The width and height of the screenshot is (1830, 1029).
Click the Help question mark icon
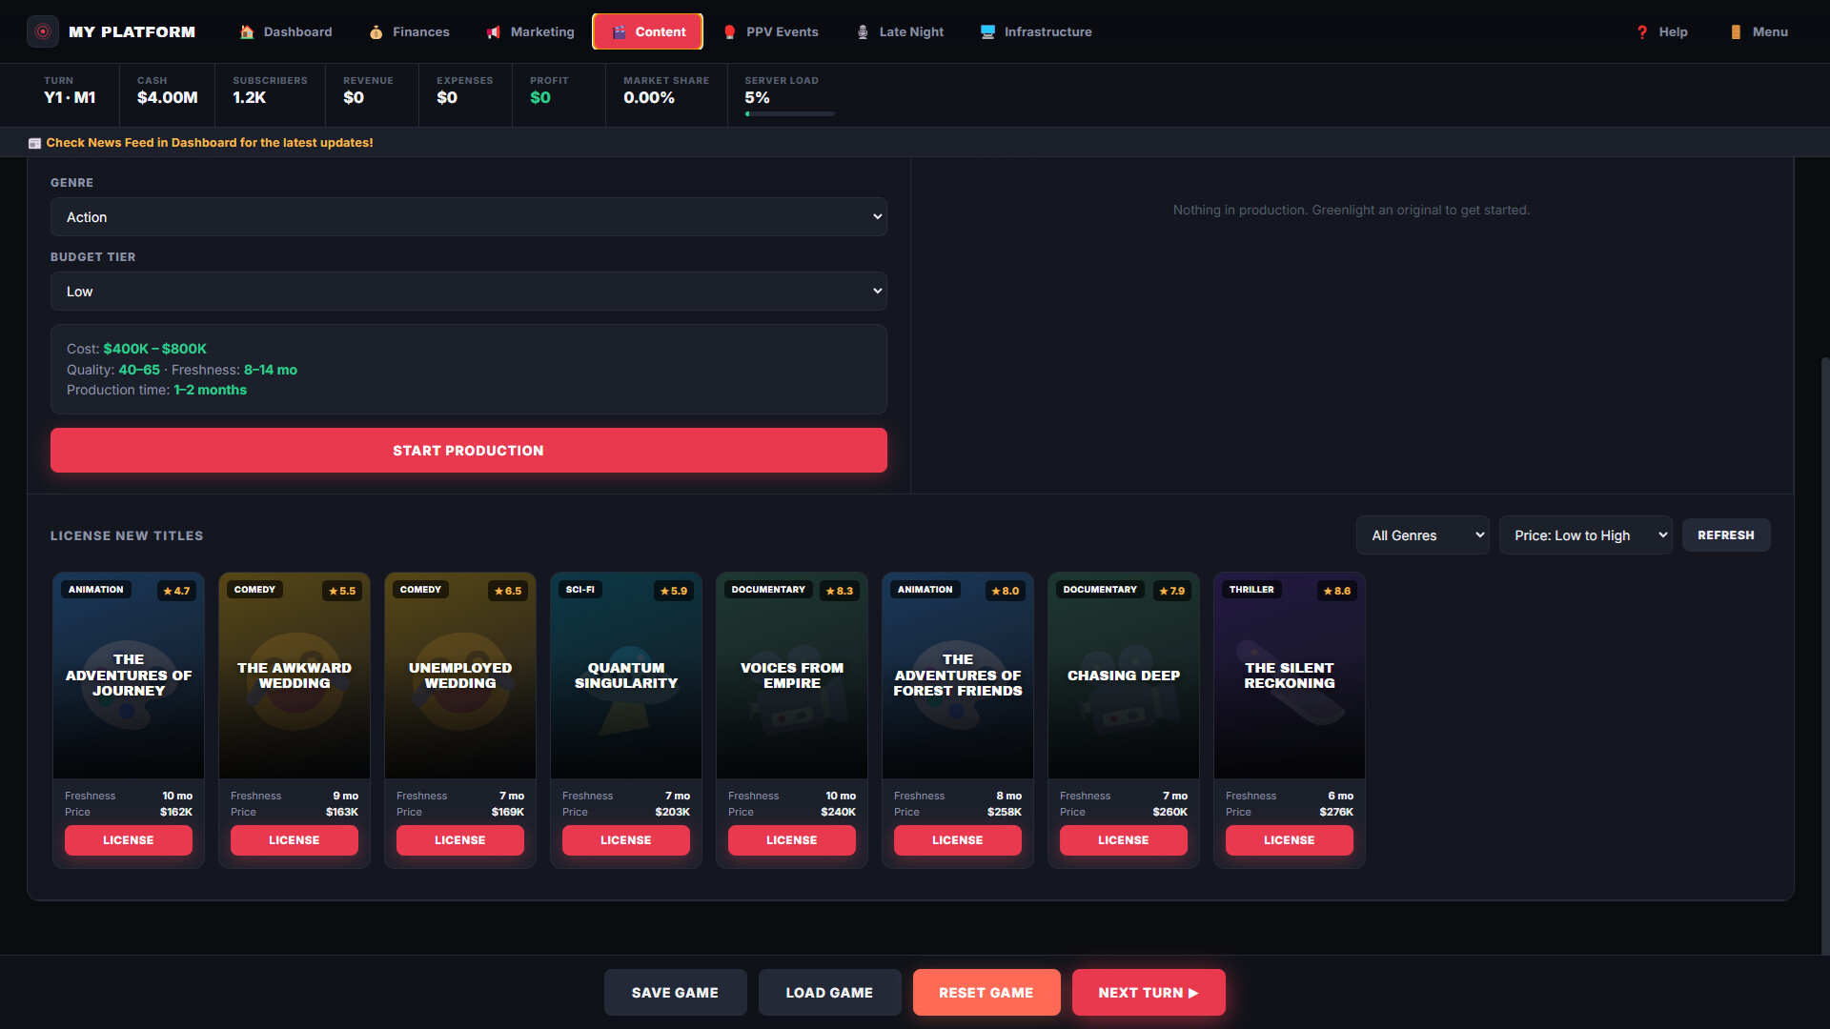[x=1642, y=31]
